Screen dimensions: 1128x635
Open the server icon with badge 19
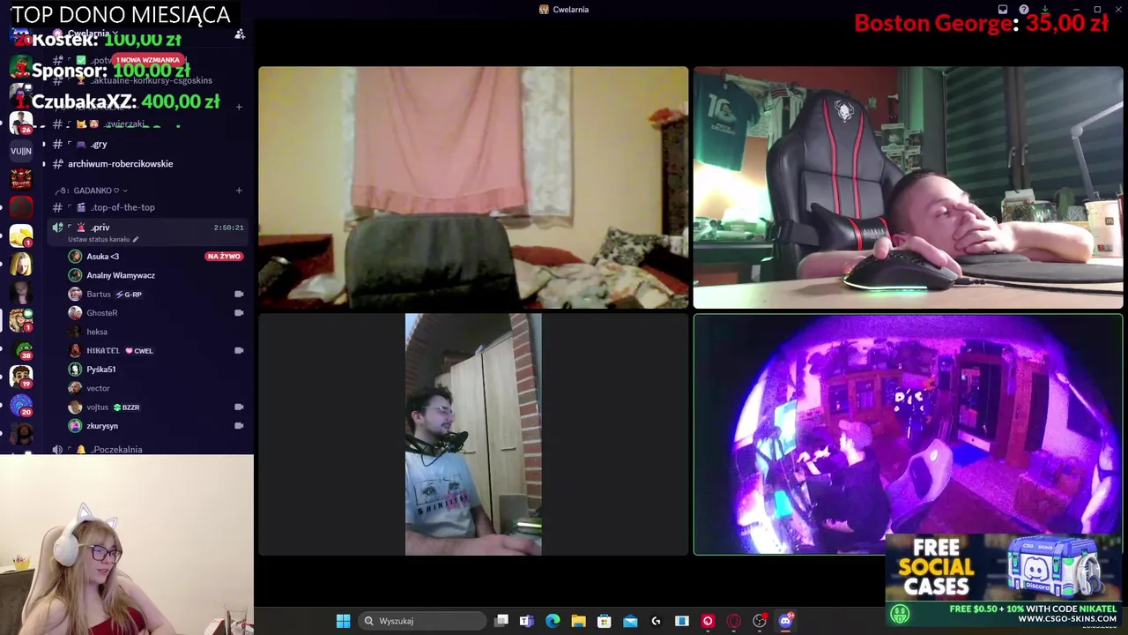tap(21, 377)
